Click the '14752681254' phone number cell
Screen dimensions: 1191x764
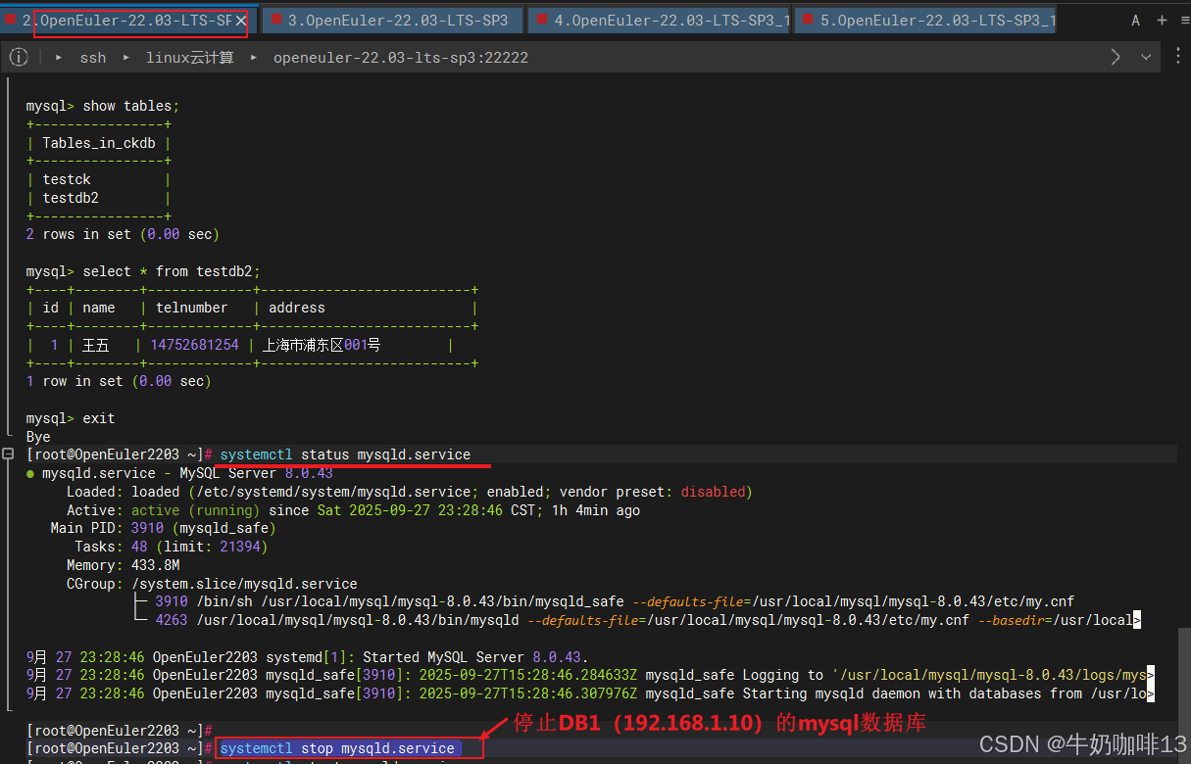[194, 345]
